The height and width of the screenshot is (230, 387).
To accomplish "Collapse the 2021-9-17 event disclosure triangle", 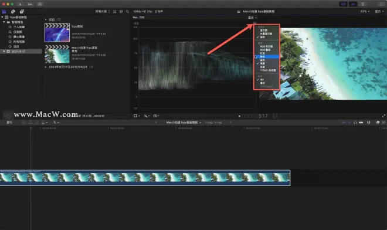I will [4, 52].
